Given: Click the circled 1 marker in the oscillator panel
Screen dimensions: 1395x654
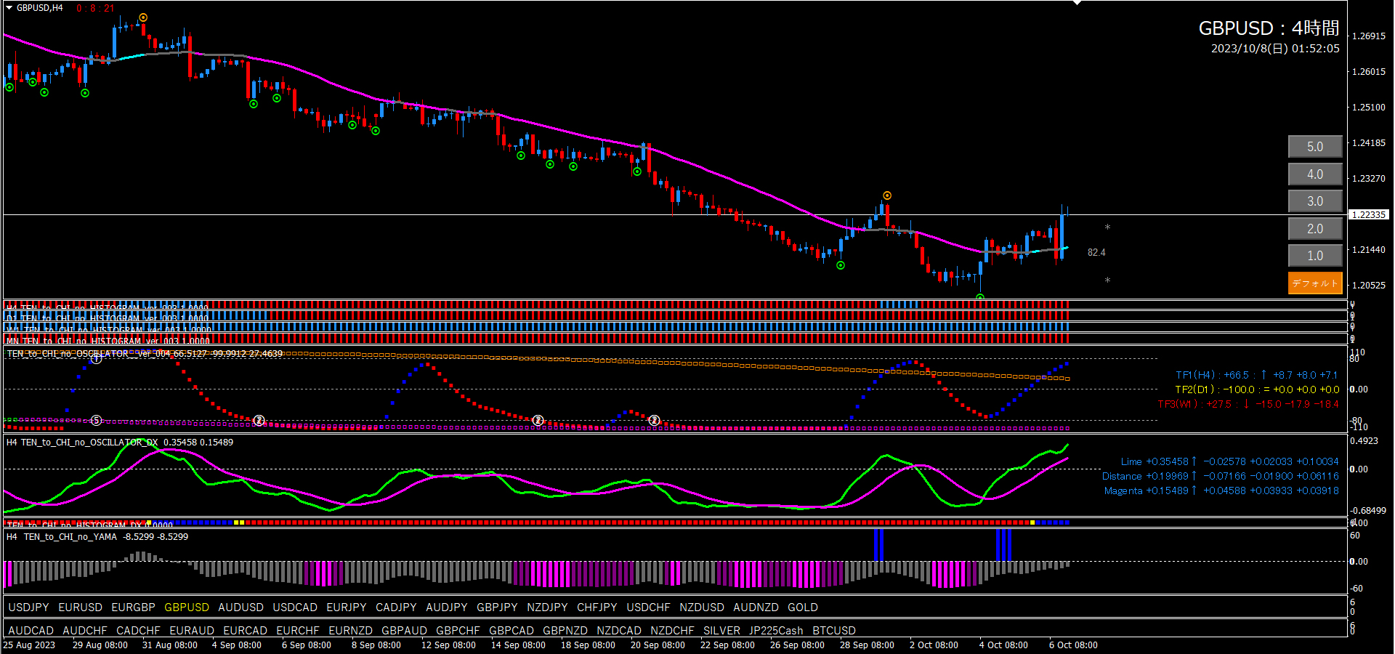Looking at the screenshot, I should (95, 359).
